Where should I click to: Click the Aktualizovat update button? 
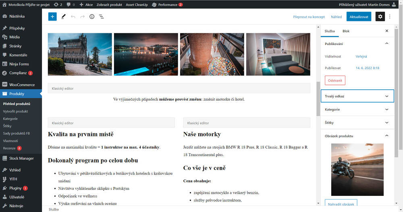[359, 16]
